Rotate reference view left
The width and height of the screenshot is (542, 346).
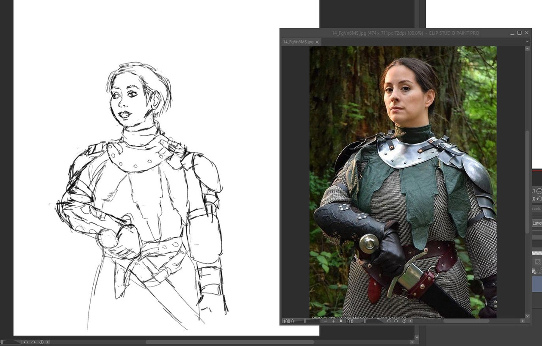(388, 321)
